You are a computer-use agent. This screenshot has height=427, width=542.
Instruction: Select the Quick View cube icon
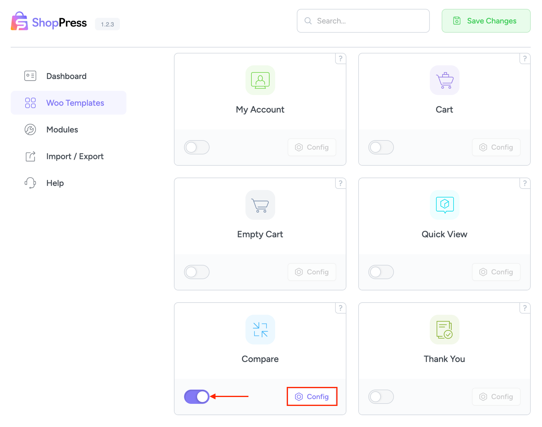[444, 205]
